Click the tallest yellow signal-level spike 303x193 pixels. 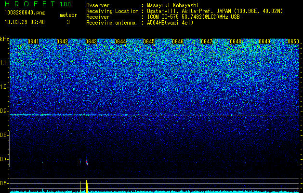87,186
